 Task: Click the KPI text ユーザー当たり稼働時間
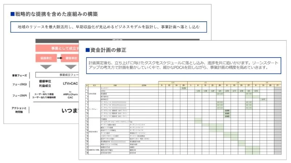(x=44, y=97)
